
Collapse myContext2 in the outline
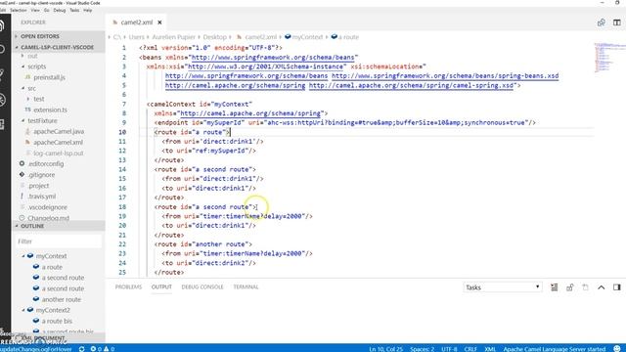click(x=23, y=310)
